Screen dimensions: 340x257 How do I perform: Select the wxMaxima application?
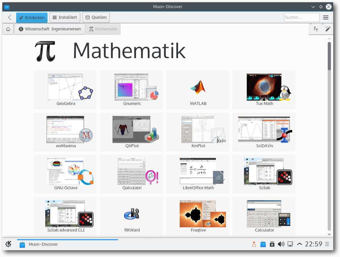(x=65, y=132)
